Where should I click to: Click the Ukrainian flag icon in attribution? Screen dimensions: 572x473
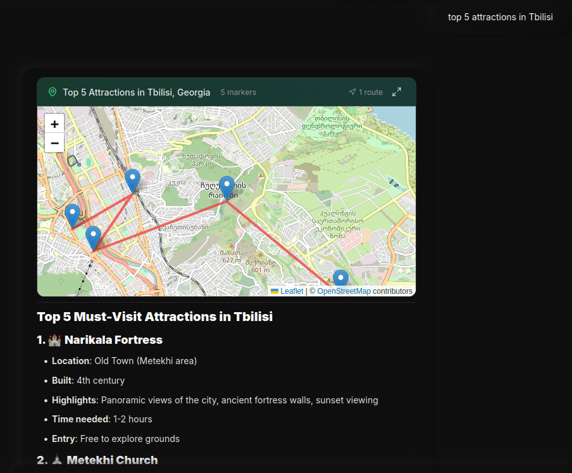click(275, 291)
